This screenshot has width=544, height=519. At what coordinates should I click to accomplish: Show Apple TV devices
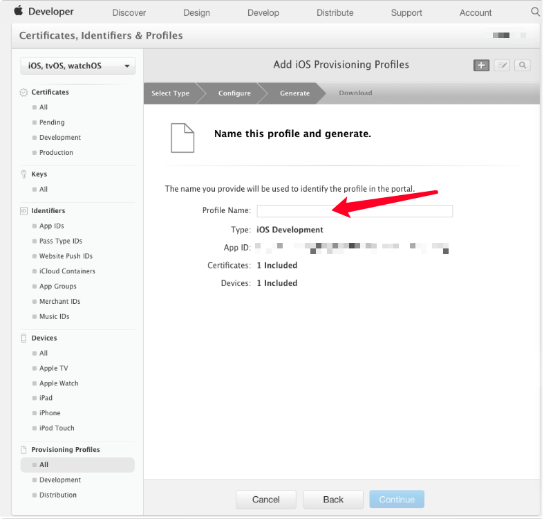(54, 368)
